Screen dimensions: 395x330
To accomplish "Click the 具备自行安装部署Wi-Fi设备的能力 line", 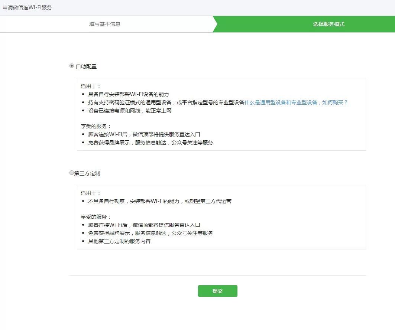I will click(129, 94).
